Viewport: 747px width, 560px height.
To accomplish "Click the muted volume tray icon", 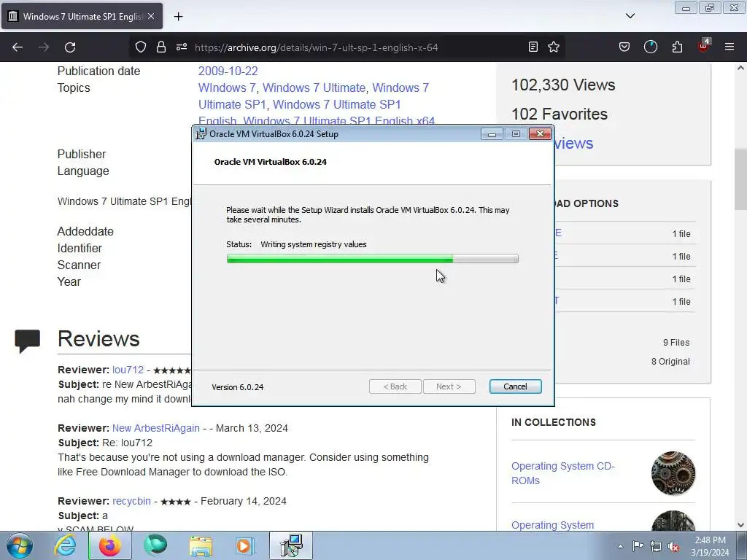I will pos(673,546).
